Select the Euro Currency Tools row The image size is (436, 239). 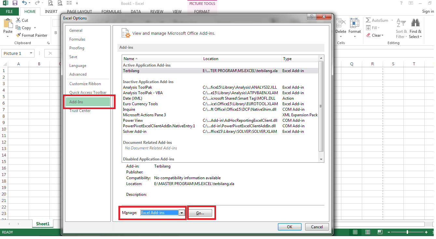pos(220,104)
